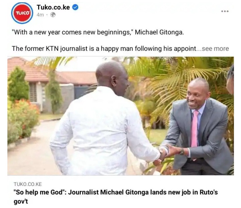Open the handshake article photo
Viewport: 241px width, 208px height.
click(x=120, y=116)
